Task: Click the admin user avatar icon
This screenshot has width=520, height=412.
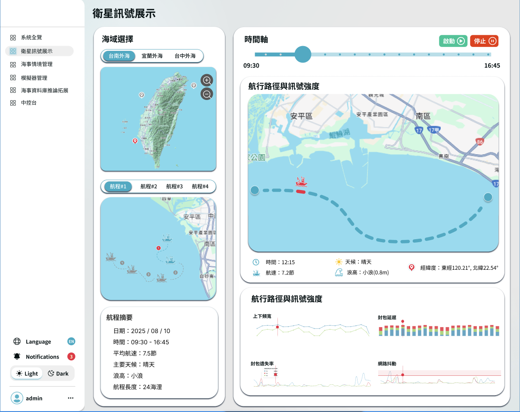Action: click(x=17, y=398)
